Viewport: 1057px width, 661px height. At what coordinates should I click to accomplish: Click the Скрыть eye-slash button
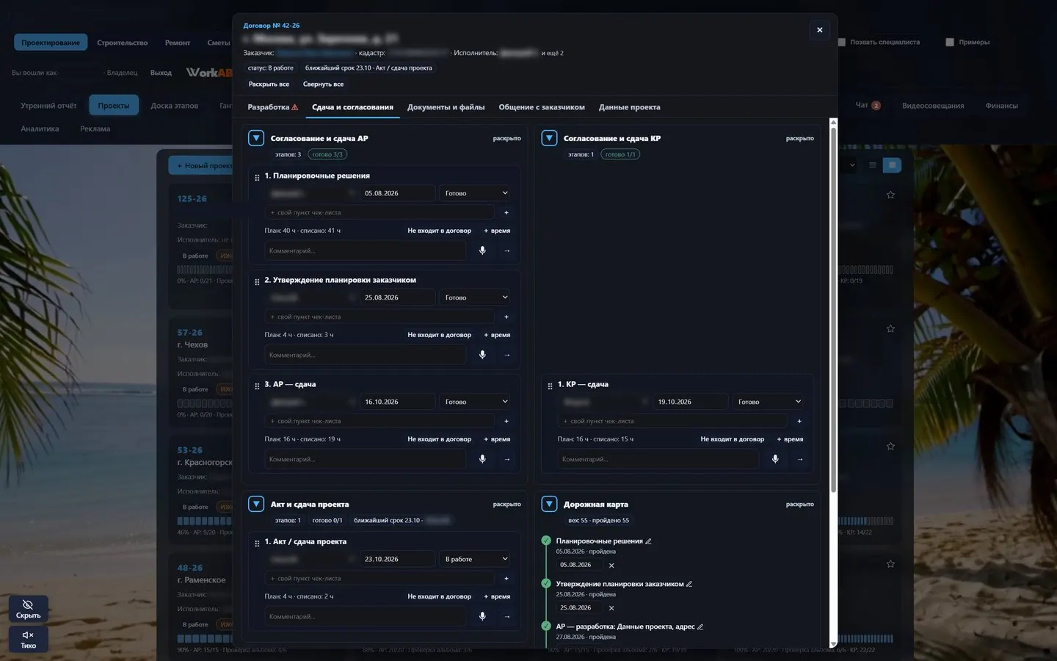click(x=29, y=609)
